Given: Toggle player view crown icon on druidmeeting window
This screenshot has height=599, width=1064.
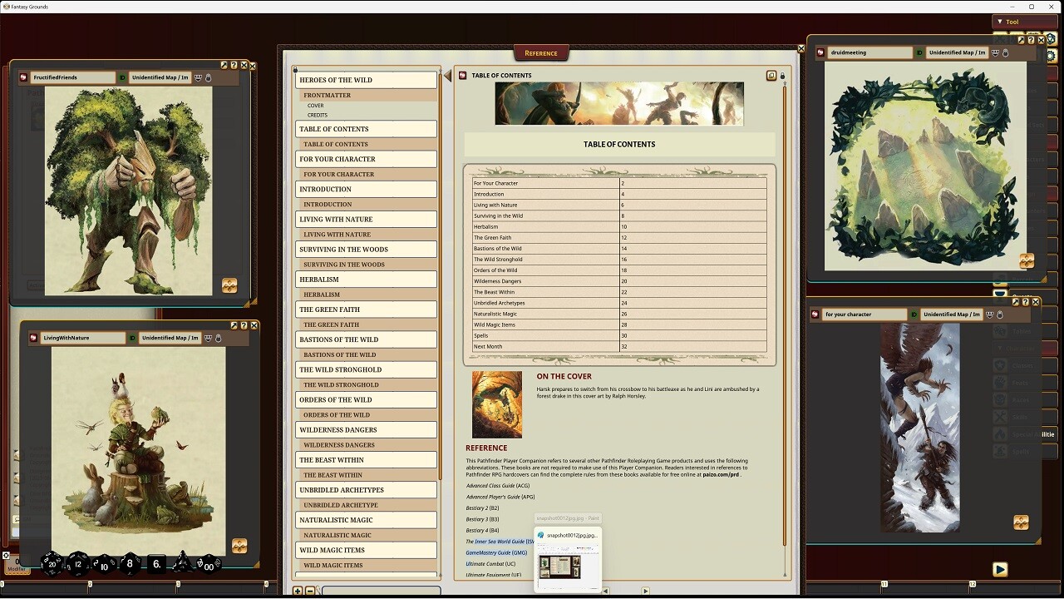Looking at the screenshot, I should [996, 52].
